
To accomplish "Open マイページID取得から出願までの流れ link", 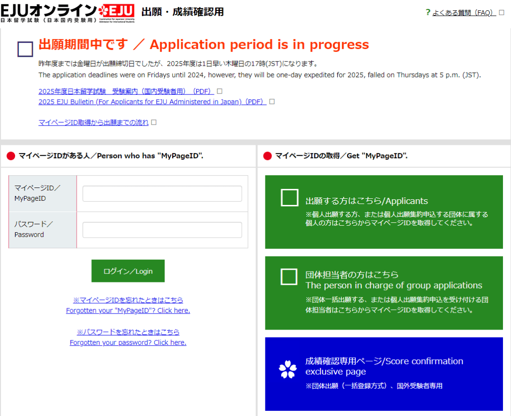I will coord(94,122).
